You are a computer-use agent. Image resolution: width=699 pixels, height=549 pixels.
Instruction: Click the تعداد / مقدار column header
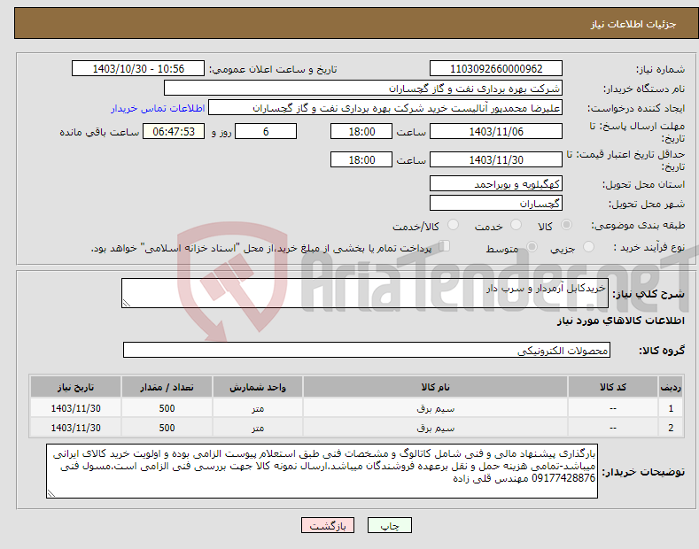coord(167,387)
